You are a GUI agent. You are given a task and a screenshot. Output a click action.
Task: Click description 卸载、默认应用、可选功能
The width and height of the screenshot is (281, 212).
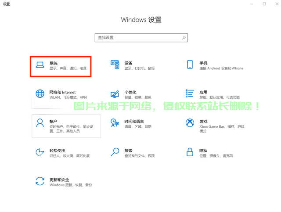[x=220, y=97]
